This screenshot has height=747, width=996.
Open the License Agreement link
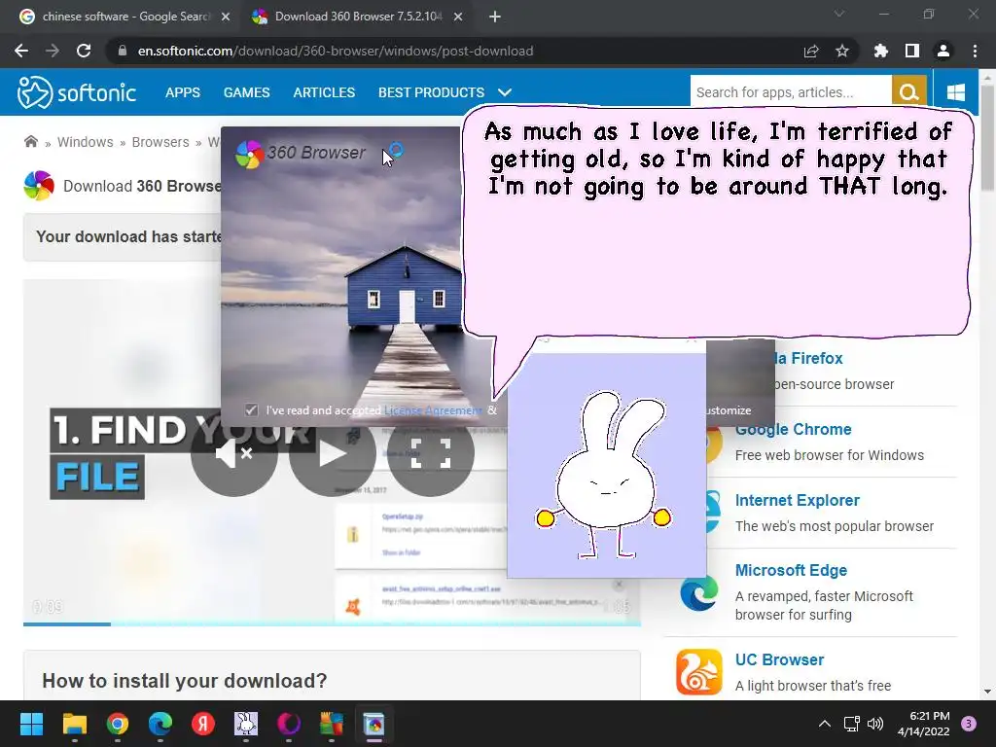coord(433,410)
